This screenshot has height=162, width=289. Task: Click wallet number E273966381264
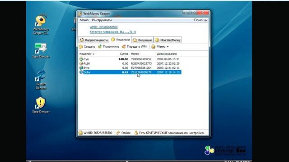[141, 68]
